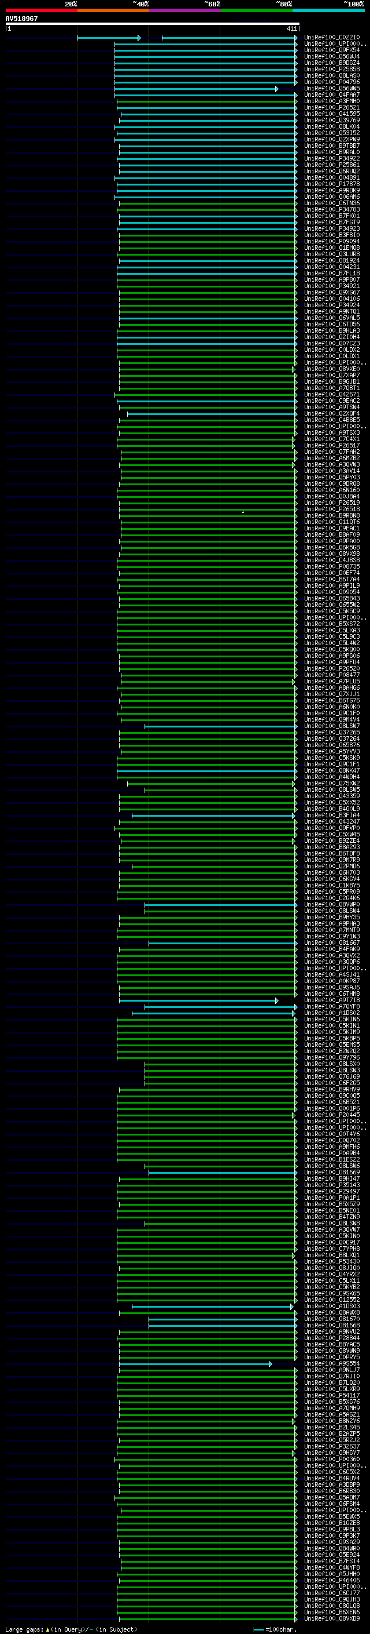
Task: Open hit UniRef100_P04796
Action: pyautogui.click(x=332, y=82)
